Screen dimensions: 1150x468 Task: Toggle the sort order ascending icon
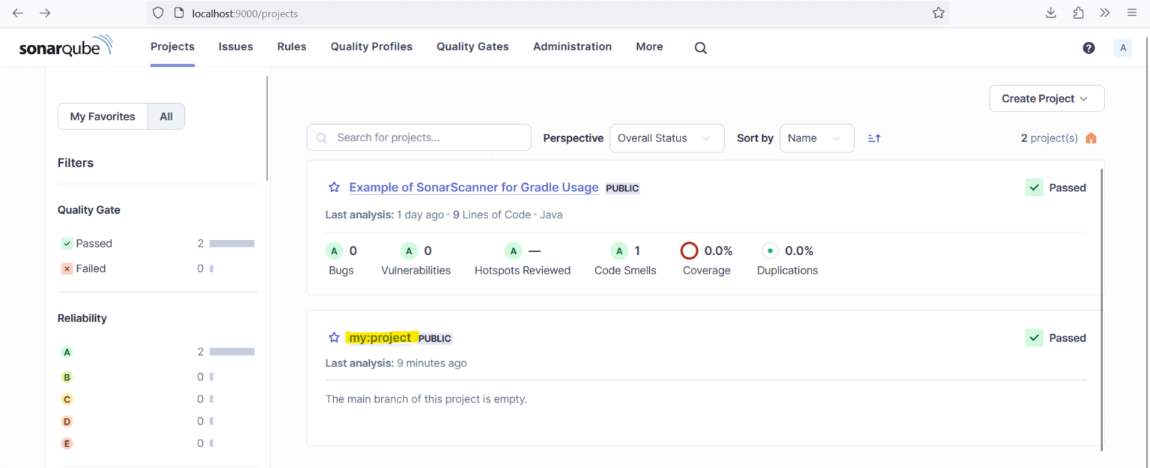click(874, 138)
